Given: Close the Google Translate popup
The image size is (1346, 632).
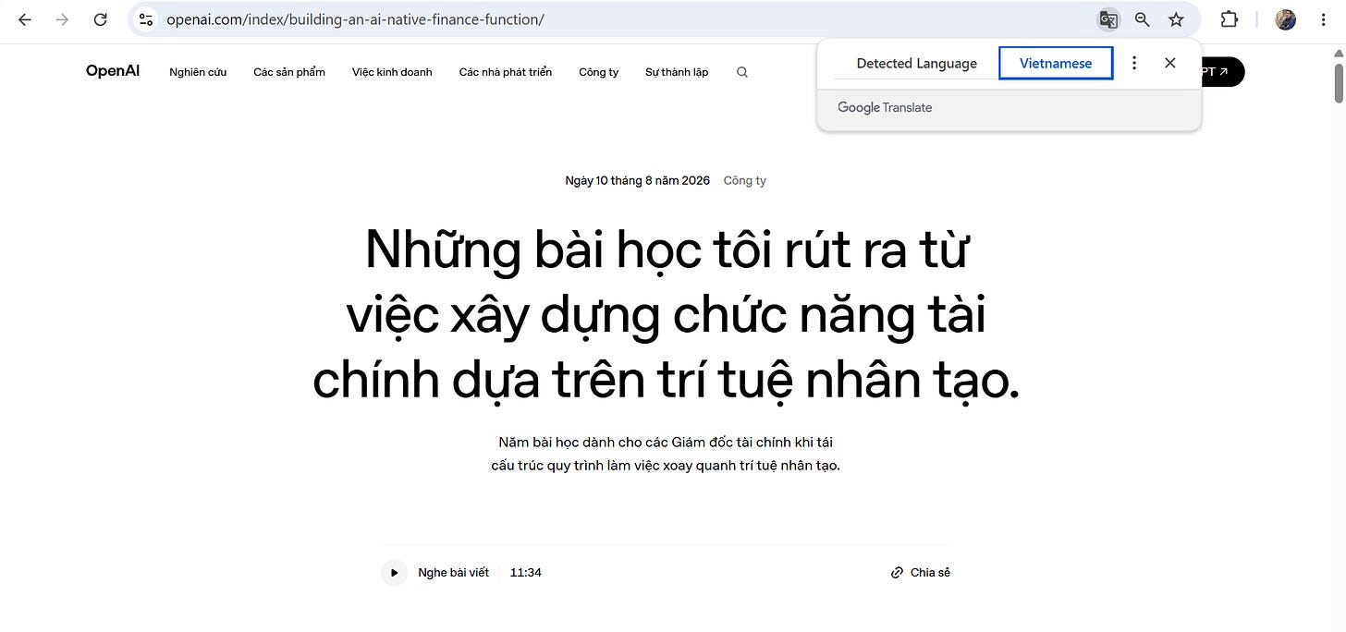Looking at the screenshot, I should click(1170, 63).
